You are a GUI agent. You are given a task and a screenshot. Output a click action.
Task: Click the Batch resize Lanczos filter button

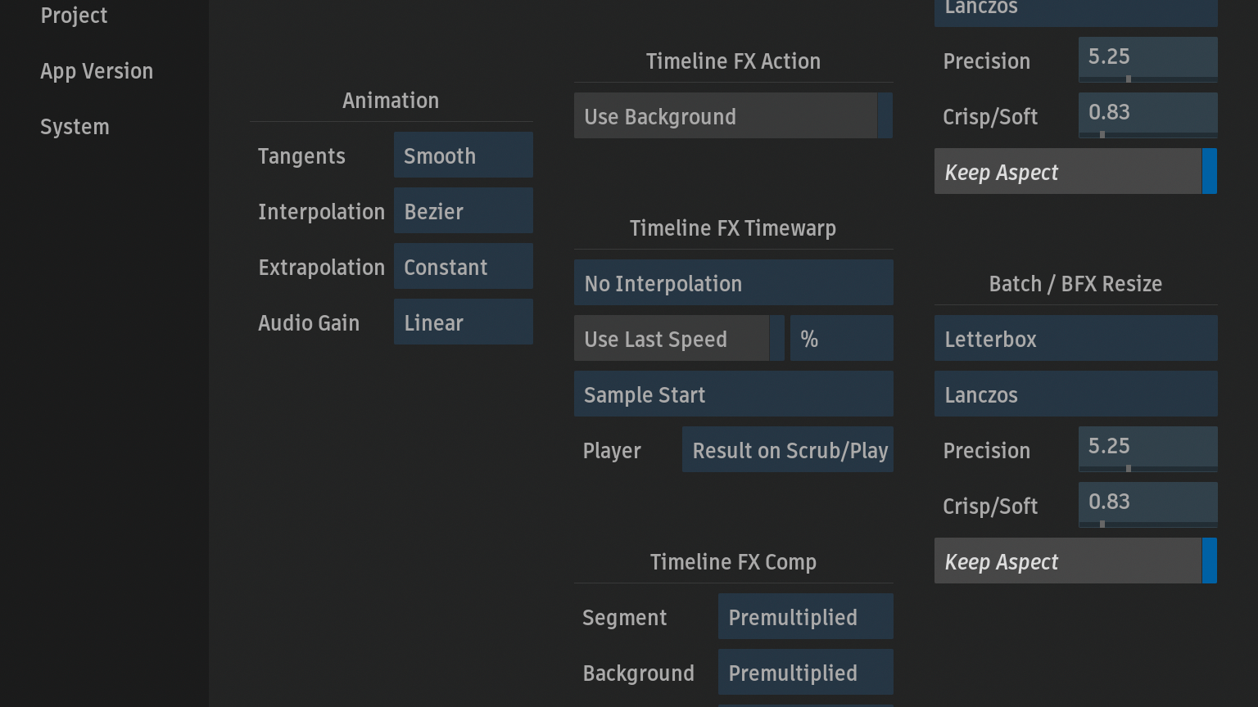(1075, 394)
